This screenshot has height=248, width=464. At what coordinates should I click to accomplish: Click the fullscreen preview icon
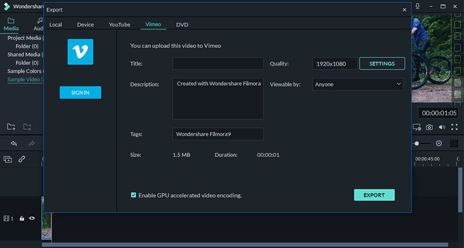pos(454,127)
